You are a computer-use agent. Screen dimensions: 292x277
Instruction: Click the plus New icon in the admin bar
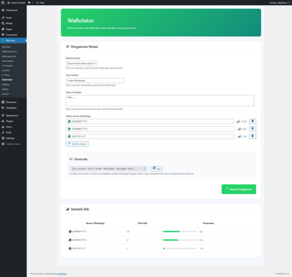click(x=37, y=3)
